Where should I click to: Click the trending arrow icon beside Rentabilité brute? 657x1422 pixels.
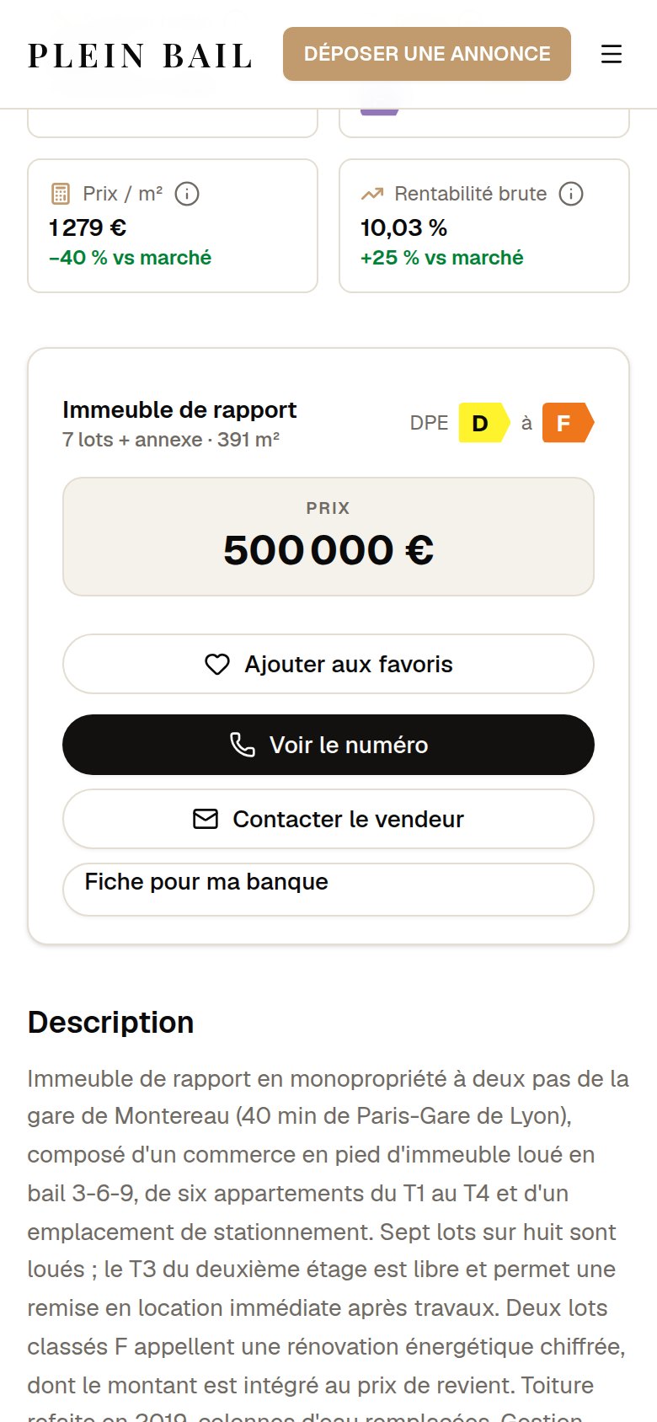(372, 194)
